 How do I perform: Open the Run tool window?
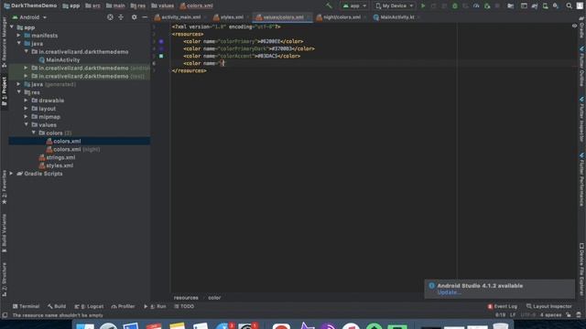pyautogui.click(x=155, y=306)
